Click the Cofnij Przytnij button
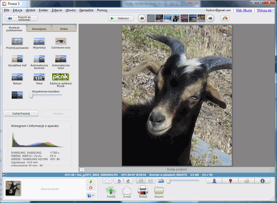The width and height of the screenshot is (277, 203). pos(21,113)
